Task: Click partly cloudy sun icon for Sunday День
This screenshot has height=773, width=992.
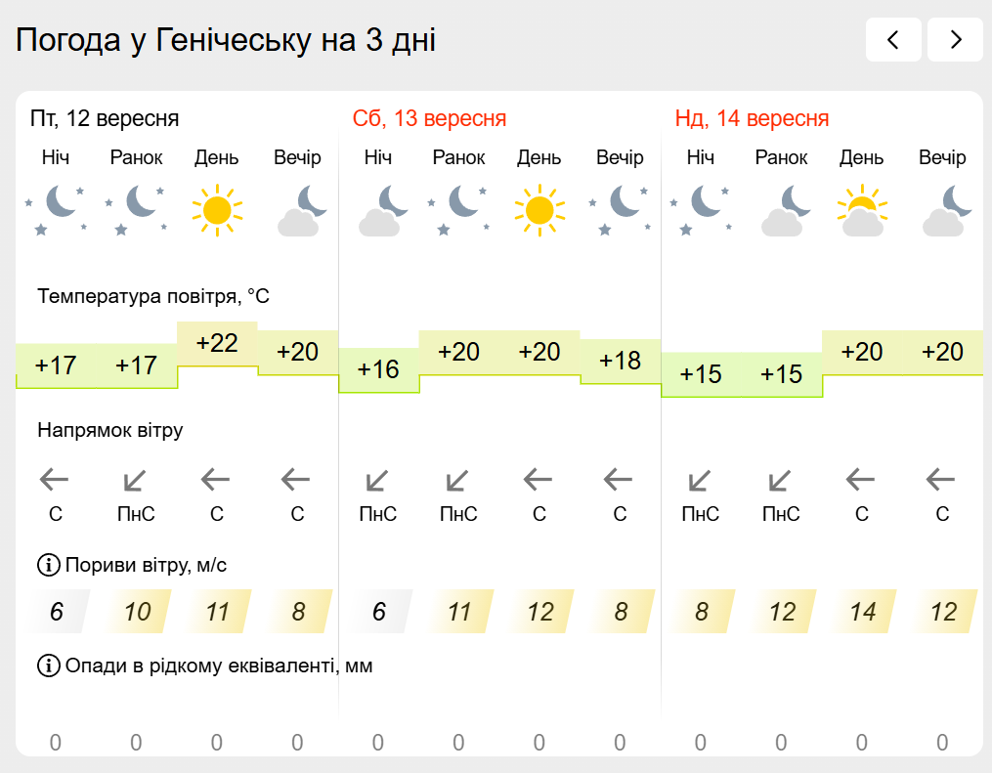Action: coord(862,210)
